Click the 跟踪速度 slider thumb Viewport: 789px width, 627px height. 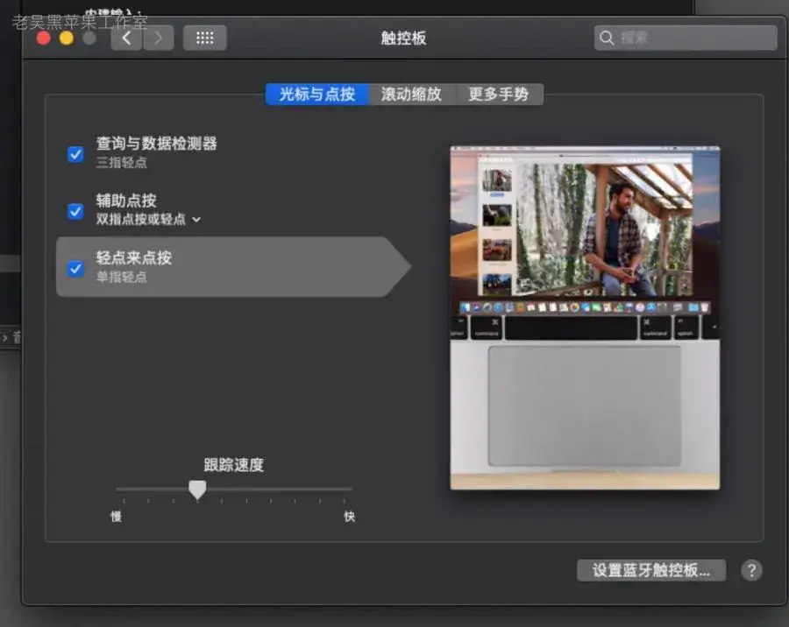click(197, 490)
